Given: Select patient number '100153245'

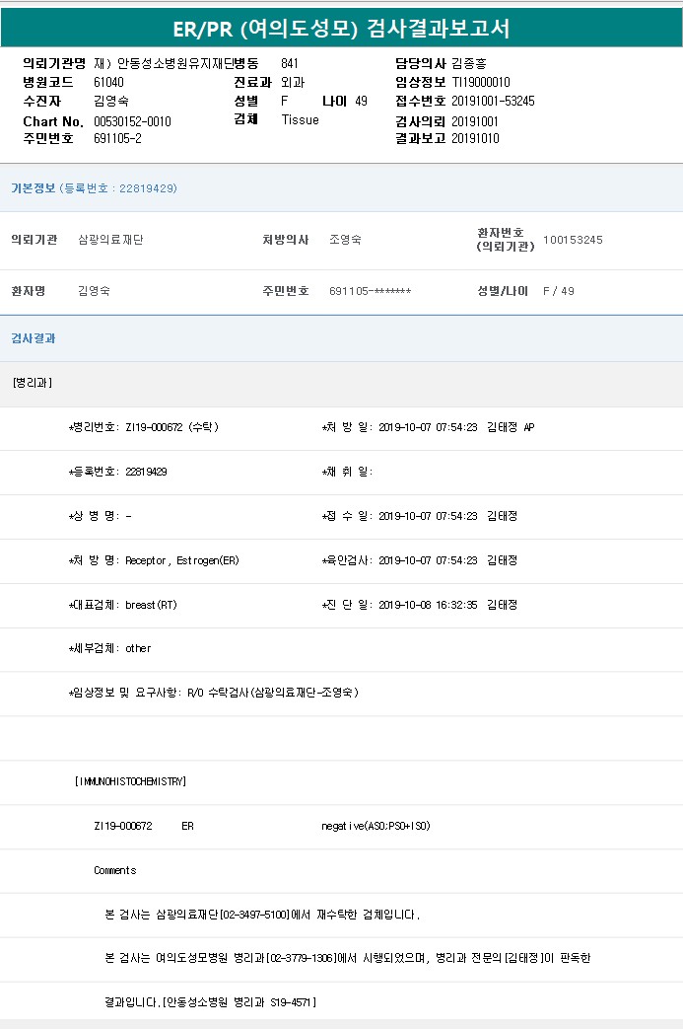Looking at the screenshot, I should click(x=573, y=240).
